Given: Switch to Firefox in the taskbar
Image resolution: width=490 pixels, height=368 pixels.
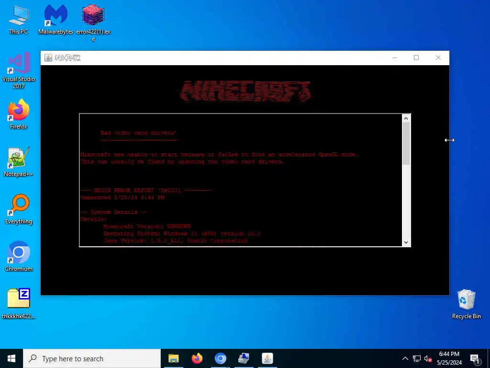Looking at the screenshot, I should (197, 358).
